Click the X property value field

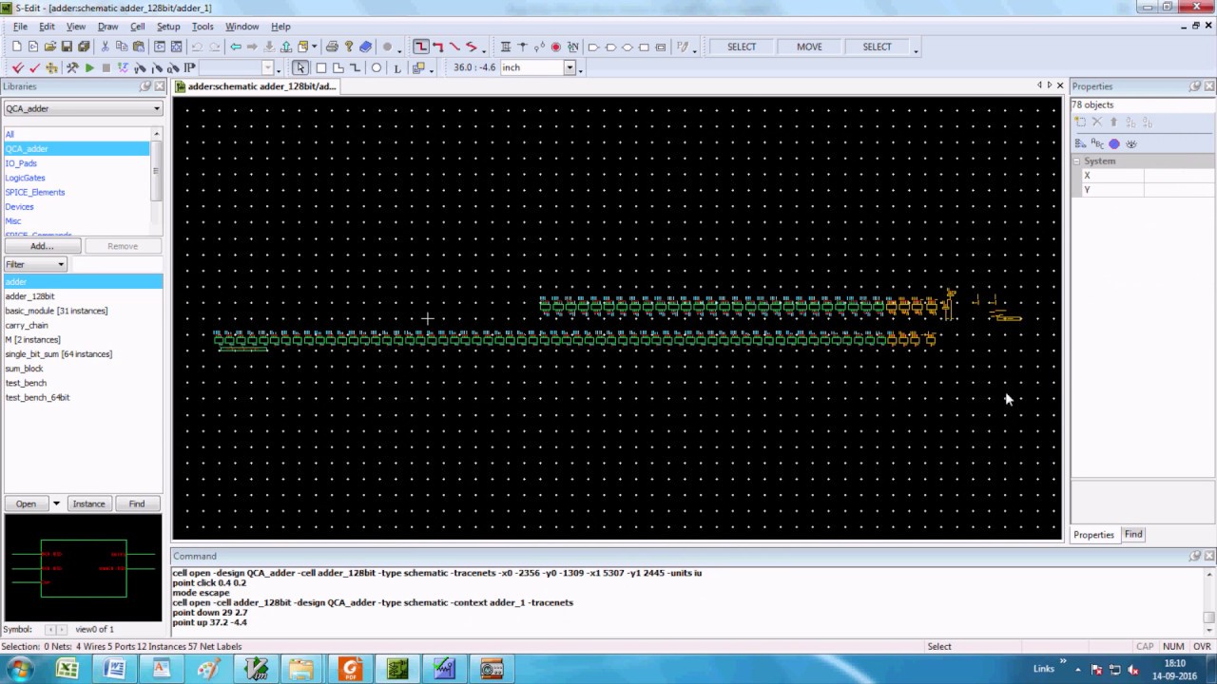(1179, 176)
